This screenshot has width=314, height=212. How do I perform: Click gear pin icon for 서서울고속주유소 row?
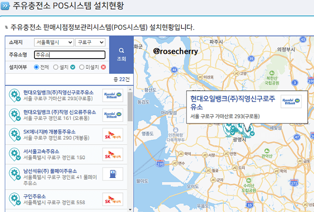(15, 154)
